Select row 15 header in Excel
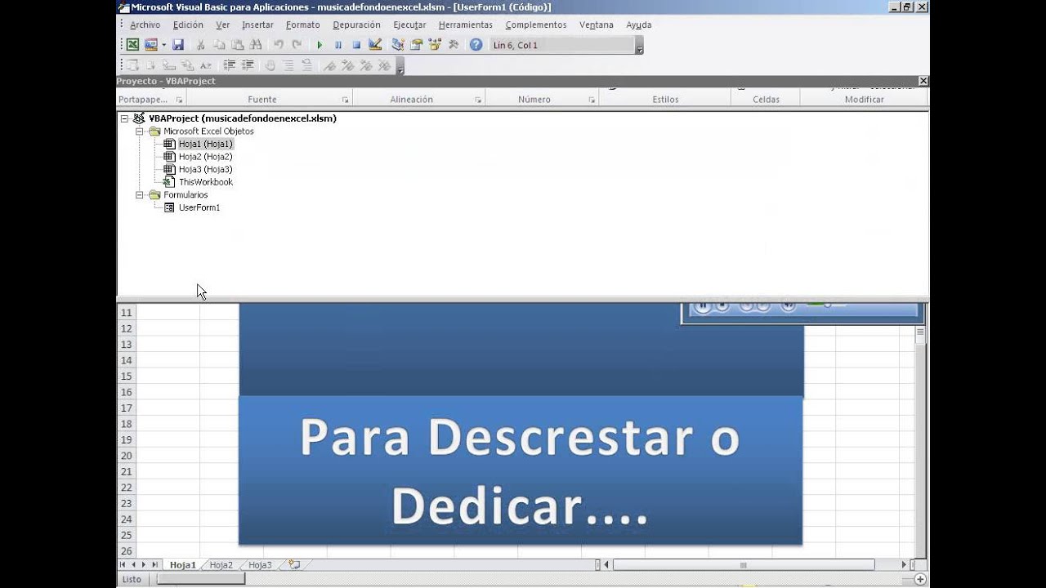This screenshot has height=588, width=1046. 127,376
